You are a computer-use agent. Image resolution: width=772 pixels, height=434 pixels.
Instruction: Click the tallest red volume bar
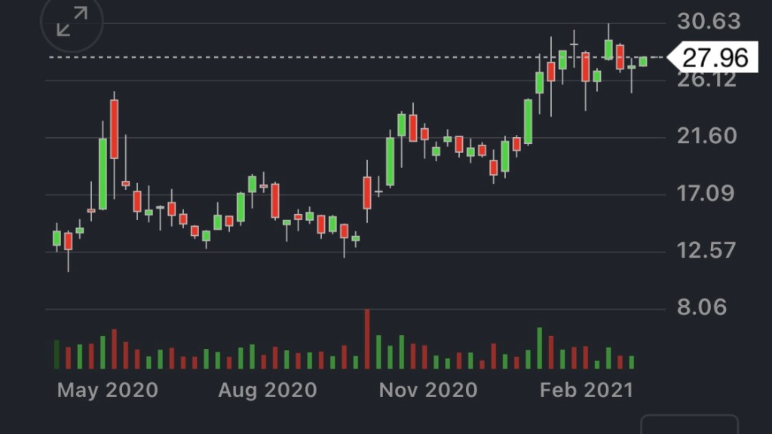(367, 339)
